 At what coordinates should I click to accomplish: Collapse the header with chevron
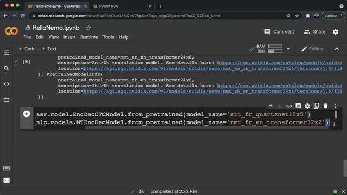(x=337, y=49)
